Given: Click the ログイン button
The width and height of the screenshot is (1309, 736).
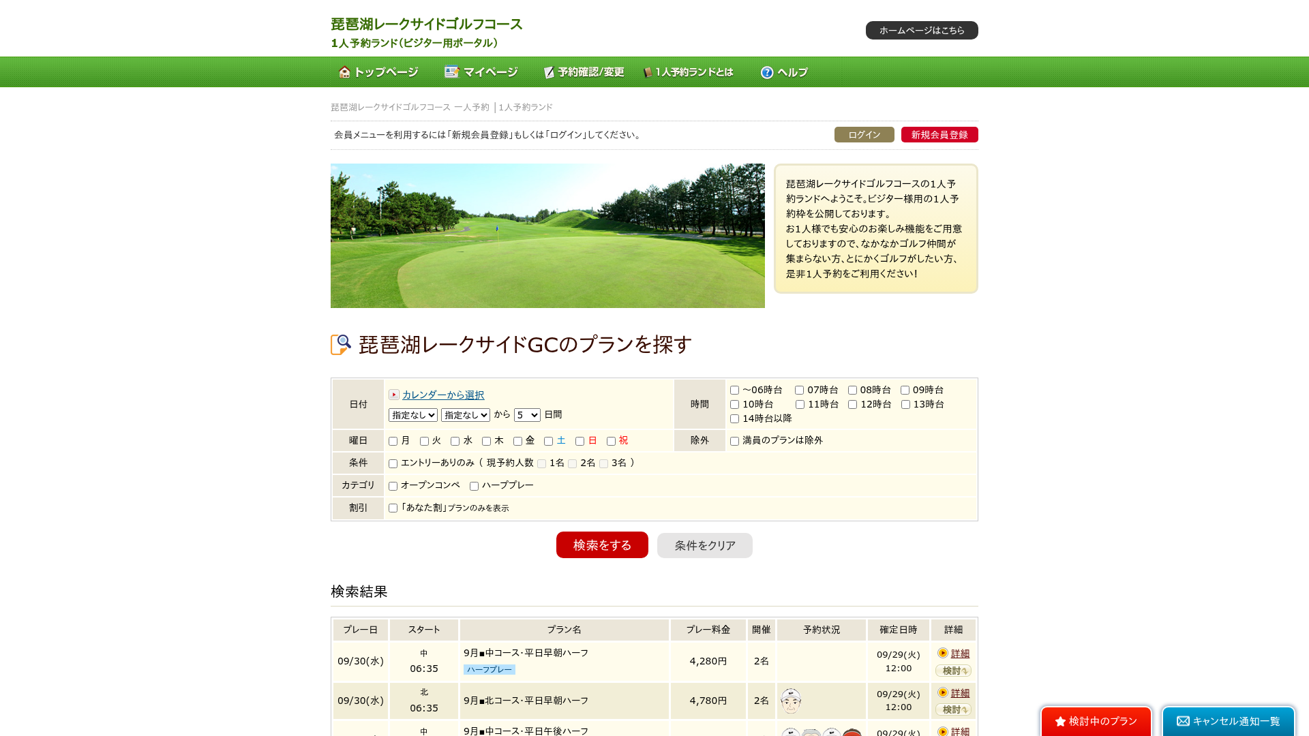Looking at the screenshot, I should tap(864, 135).
